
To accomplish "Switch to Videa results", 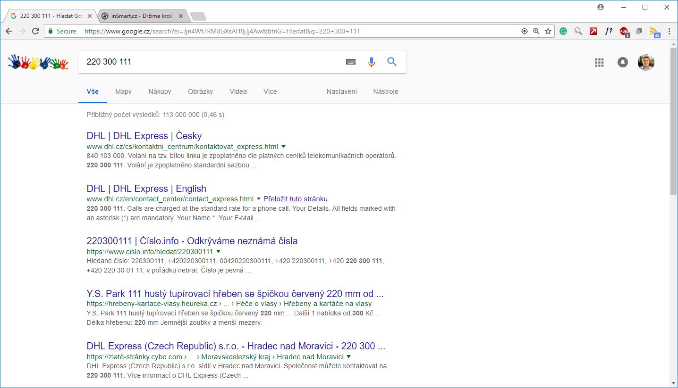I will (238, 91).
